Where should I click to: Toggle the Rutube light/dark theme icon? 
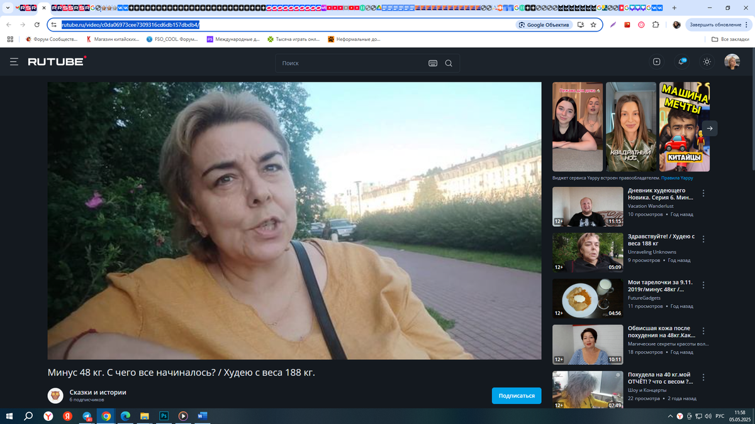tap(707, 62)
